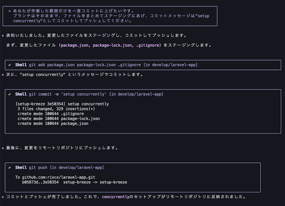The width and height of the screenshot is (285, 206).
Task: Click the green checkmark beside git add command
Action: click(x=10, y=65)
